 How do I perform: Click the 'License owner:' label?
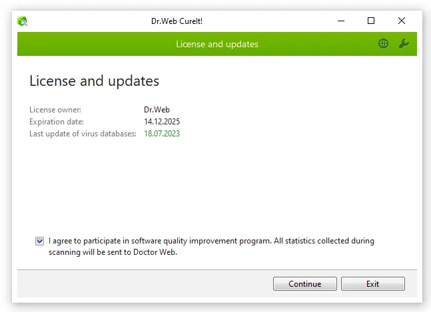pos(55,110)
